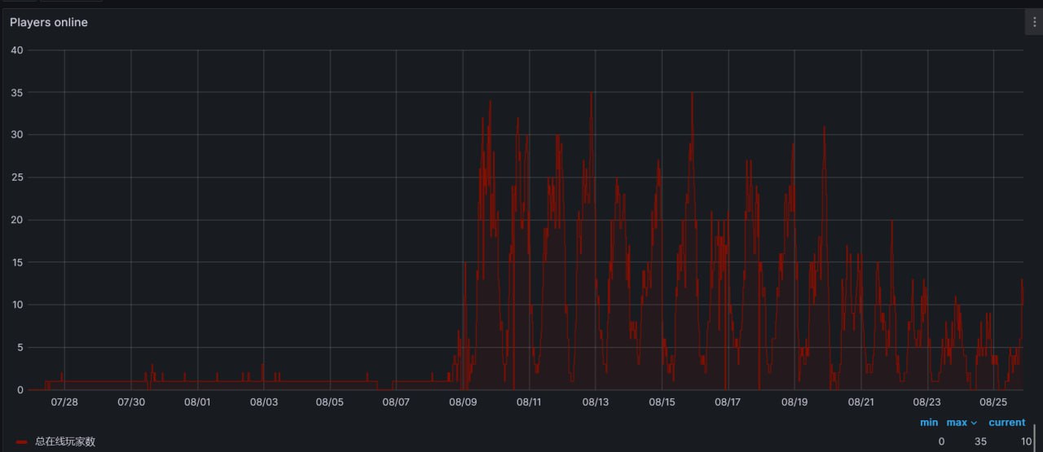Click the 08/09 date on the x-axis
This screenshot has height=452, width=1043.
tap(463, 402)
